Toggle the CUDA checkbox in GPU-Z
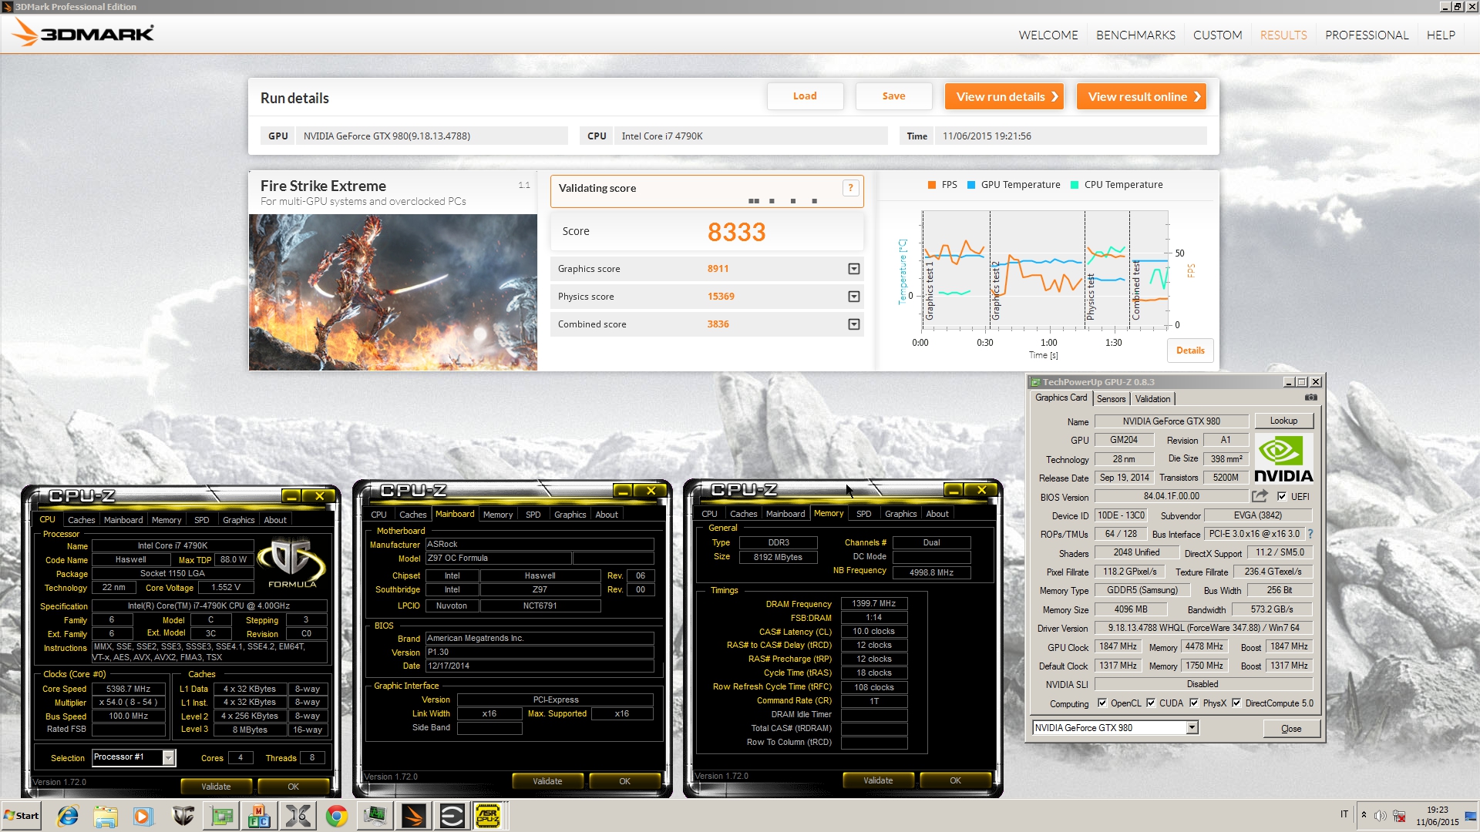The height and width of the screenshot is (832, 1480). click(x=1151, y=703)
